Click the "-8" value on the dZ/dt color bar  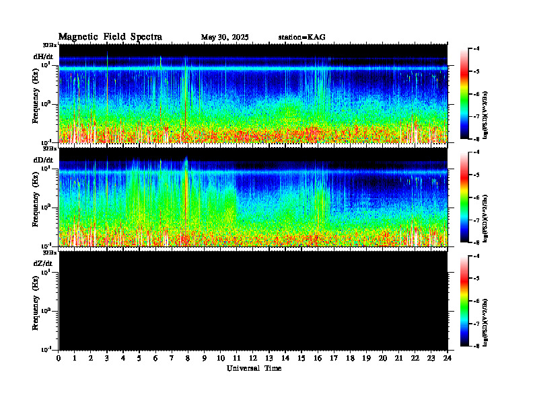click(476, 347)
